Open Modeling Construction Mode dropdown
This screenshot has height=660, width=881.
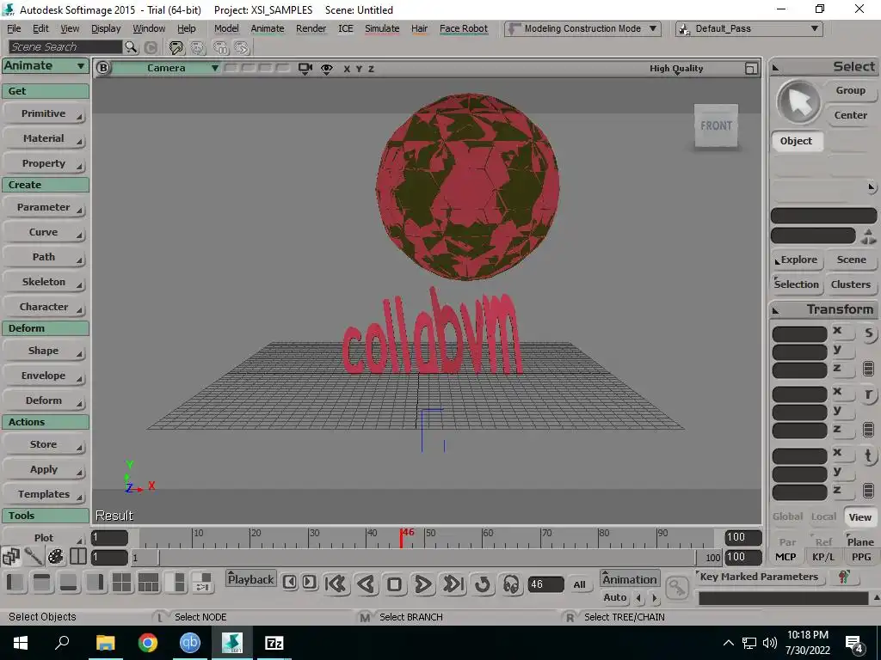582,28
